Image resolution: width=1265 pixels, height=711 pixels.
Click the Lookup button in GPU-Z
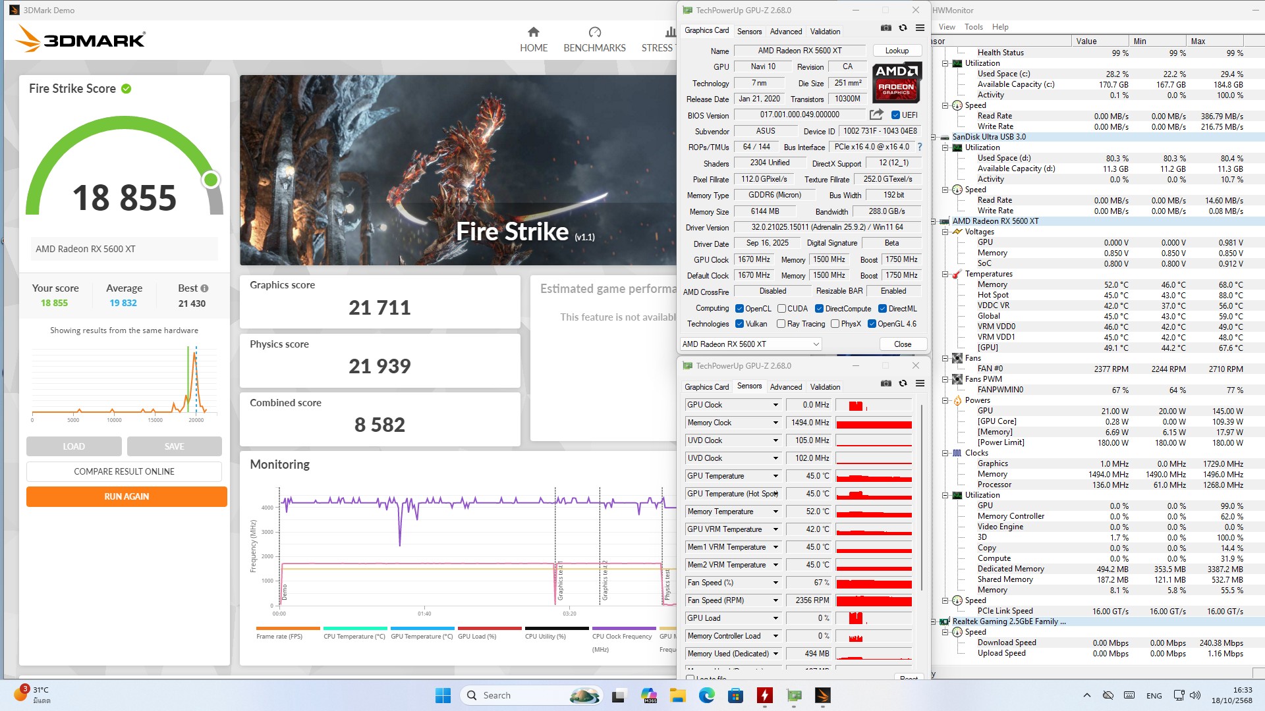click(x=896, y=51)
